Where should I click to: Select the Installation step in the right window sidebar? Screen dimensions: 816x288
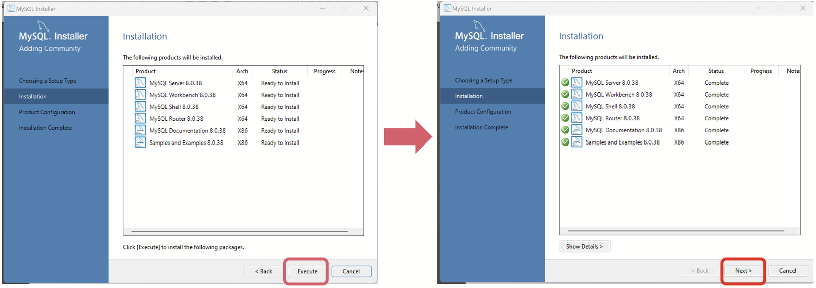coord(492,96)
